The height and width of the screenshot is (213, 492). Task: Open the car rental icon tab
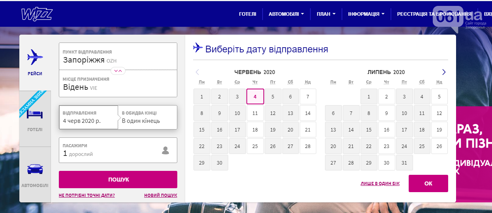click(35, 169)
